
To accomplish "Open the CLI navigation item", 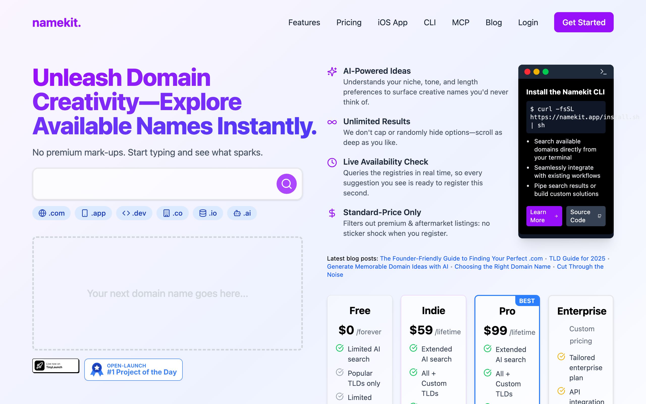I will [x=430, y=22].
